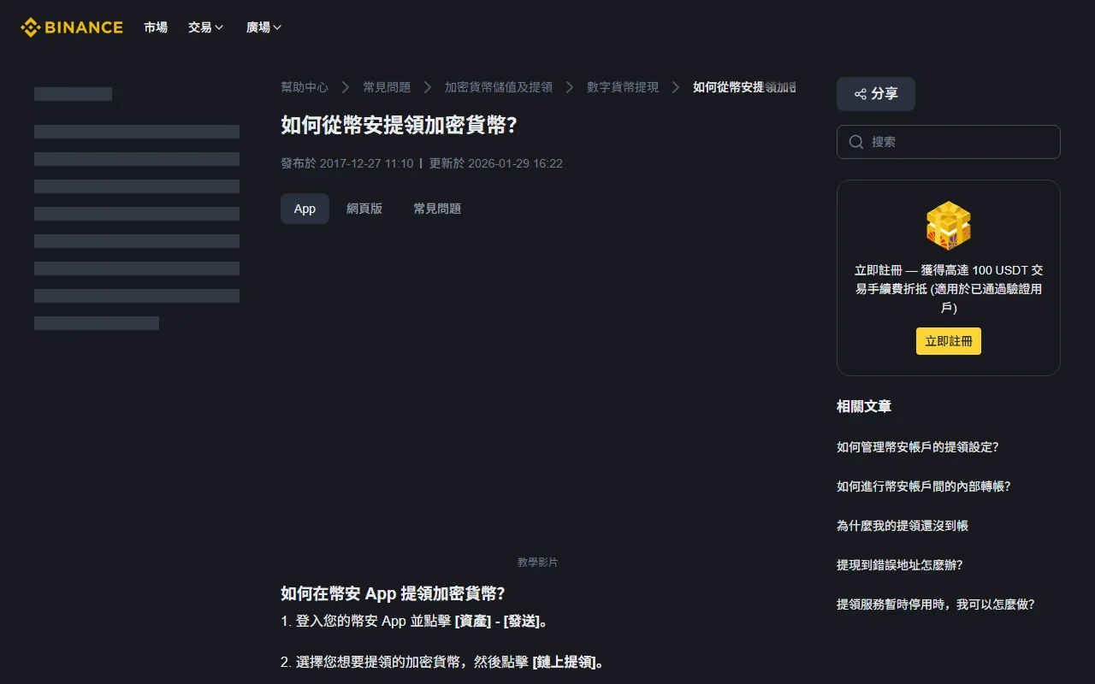Viewport: 1095px width, 684px height.
Task: Click the magnifier search icon
Action: 856,142
